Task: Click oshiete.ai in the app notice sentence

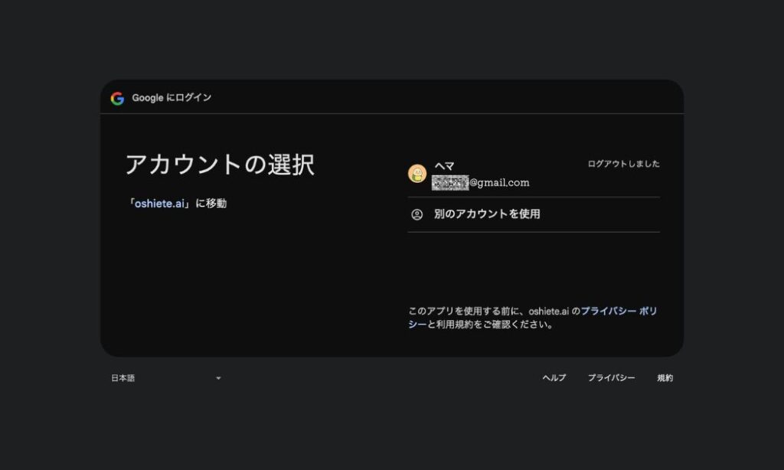Action: tap(548, 311)
